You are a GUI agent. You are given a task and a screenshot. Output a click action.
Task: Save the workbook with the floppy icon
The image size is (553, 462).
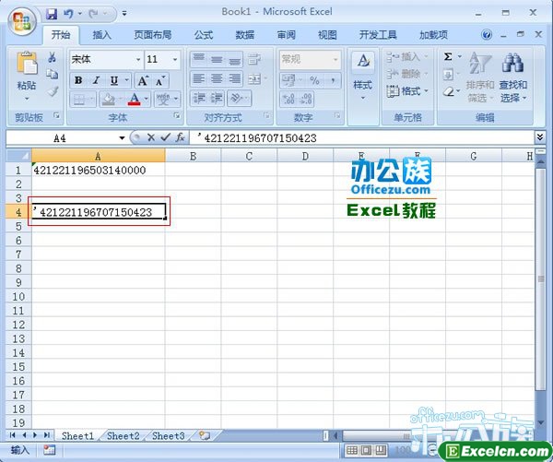point(52,14)
